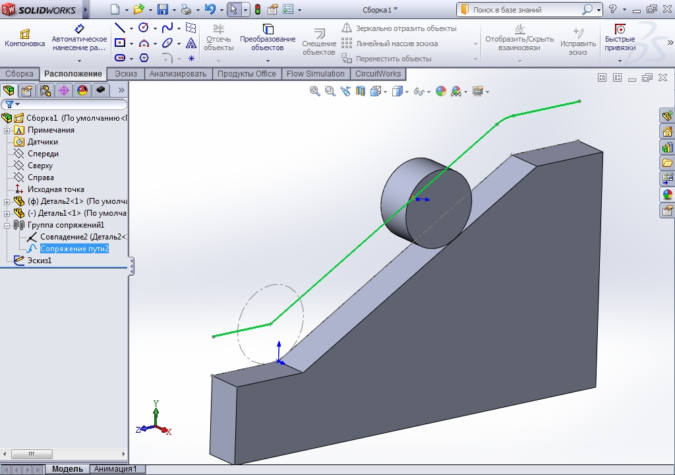Click the Rebuild traffic light icon

[257, 9]
